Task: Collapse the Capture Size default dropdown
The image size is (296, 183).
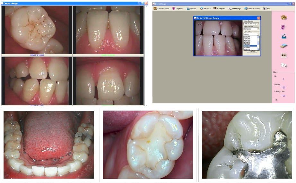Action: pos(258,34)
